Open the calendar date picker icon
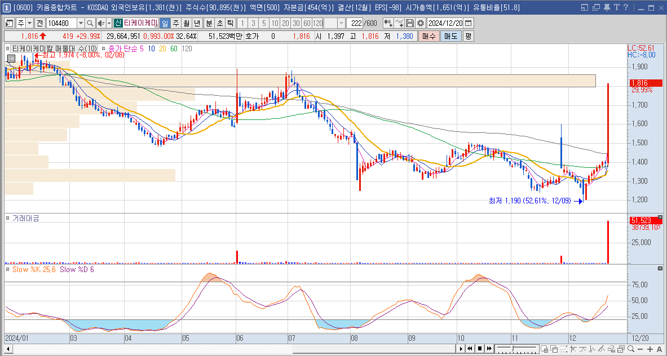This screenshot has width=667, height=356. pos(469,23)
